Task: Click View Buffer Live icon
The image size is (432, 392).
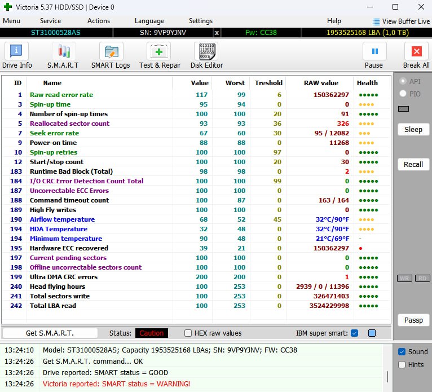Action: point(376,21)
